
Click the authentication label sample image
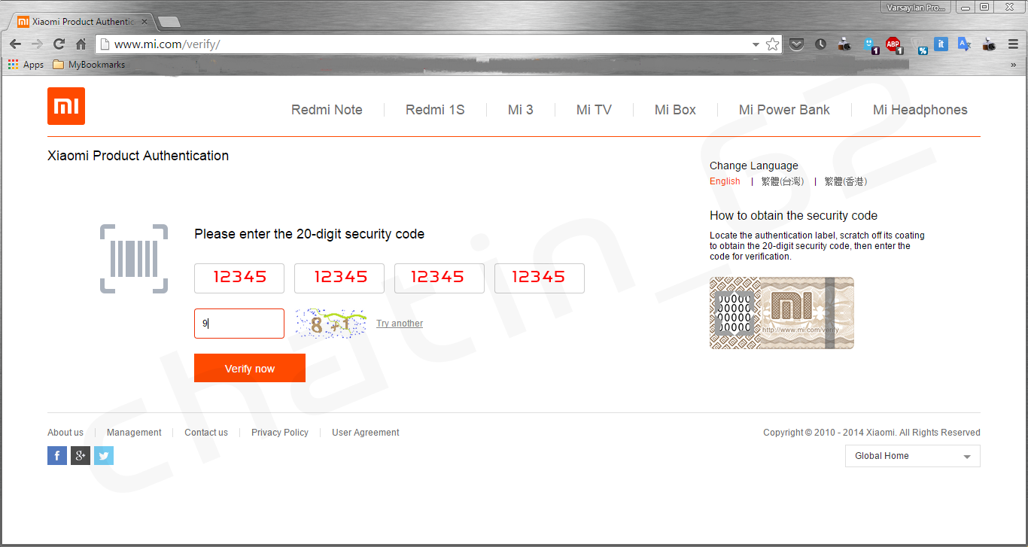coord(782,313)
